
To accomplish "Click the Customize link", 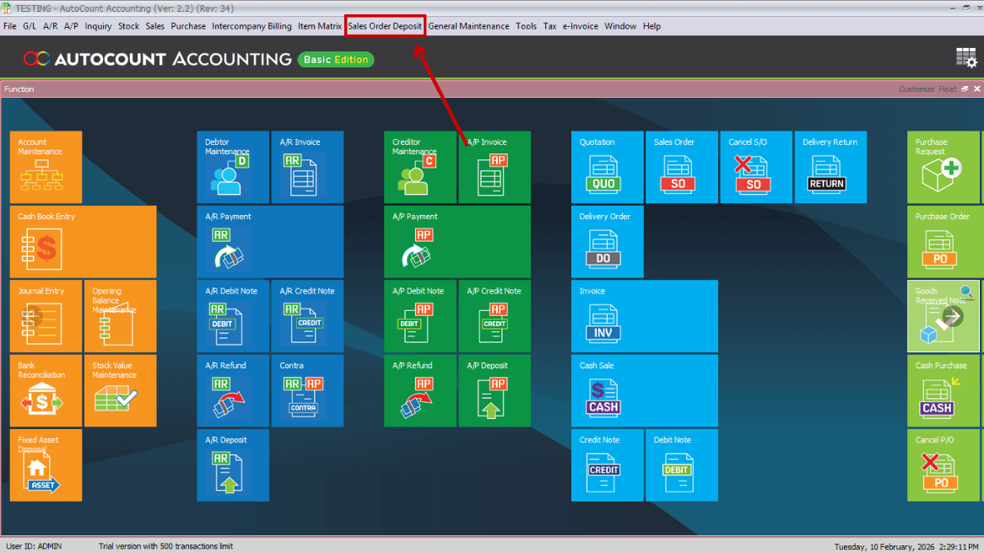I will [x=916, y=89].
